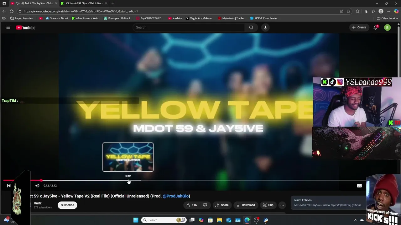The width and height of the screenshot is (401, 225).
Task: Click the taskbar Search box
Action: tap(164, 220)
